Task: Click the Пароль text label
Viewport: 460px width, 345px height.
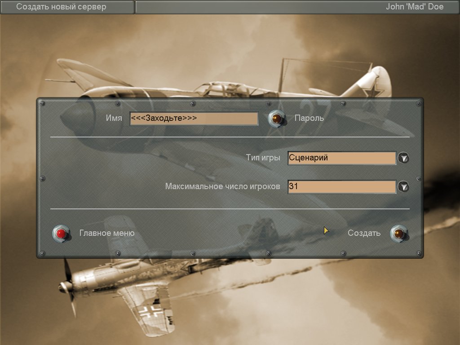Action: coord(309,119)
